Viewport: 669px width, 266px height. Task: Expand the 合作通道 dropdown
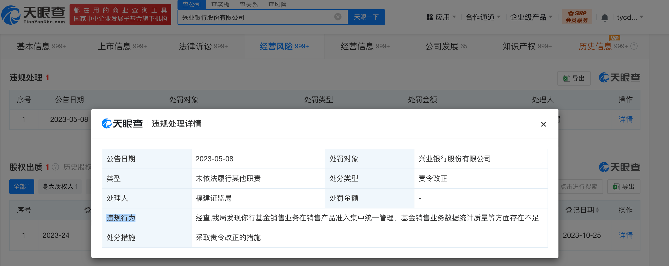coord(483,17)
